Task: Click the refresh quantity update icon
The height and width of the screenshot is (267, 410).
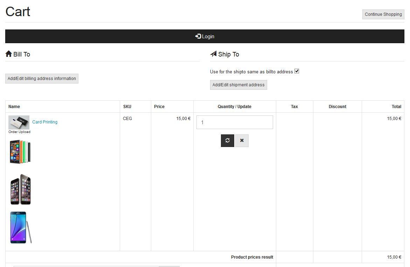Action: pos(228,140)
